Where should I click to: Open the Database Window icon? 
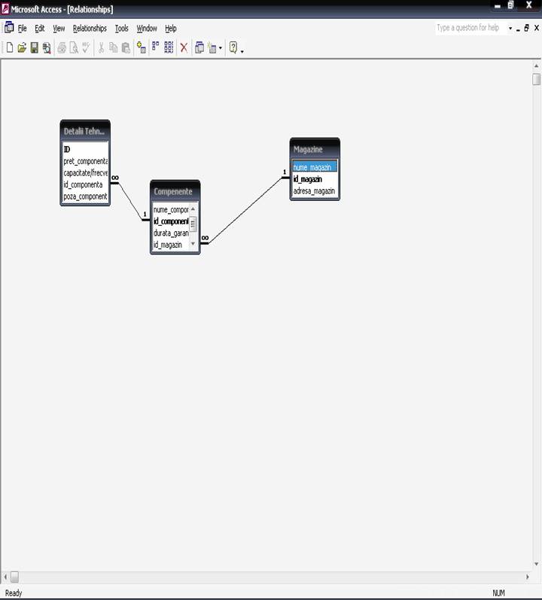(x=199, y=47)
